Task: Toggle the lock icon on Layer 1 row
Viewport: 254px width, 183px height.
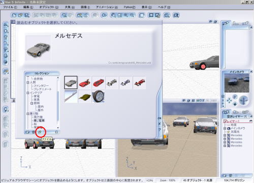Action: point(251,121)
